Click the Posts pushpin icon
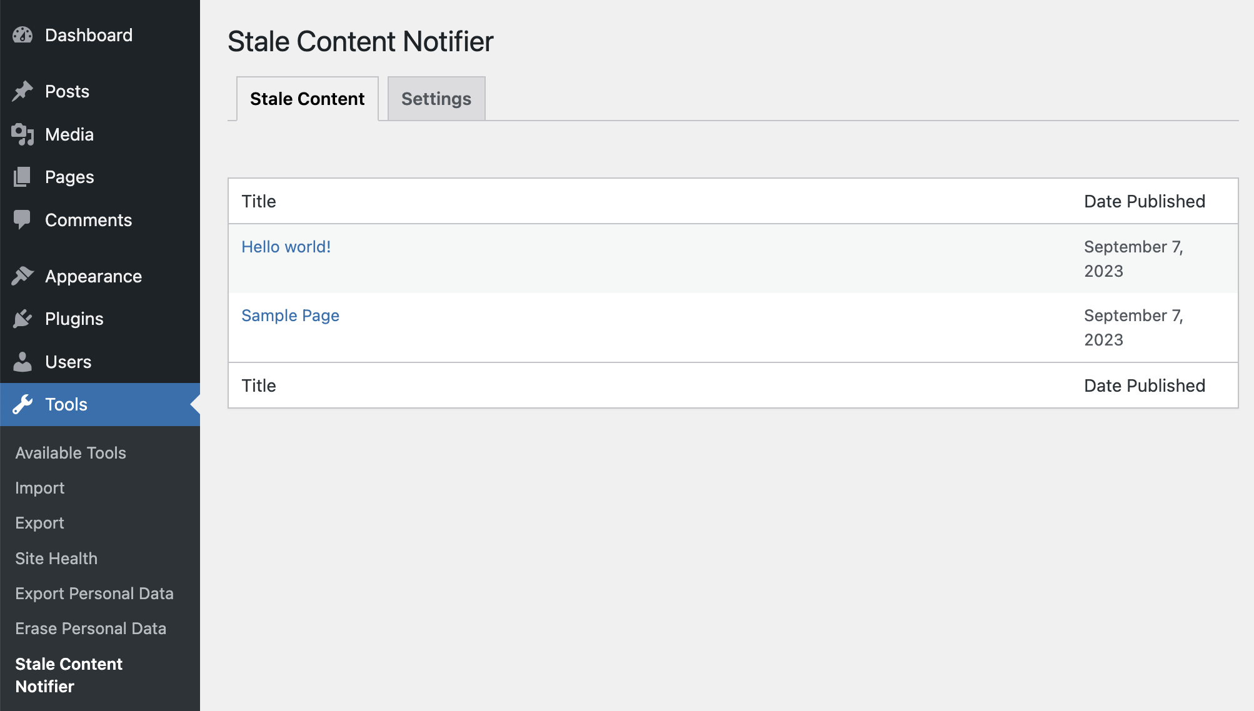This screenshot has height=711, width=1254. (23, 91)
